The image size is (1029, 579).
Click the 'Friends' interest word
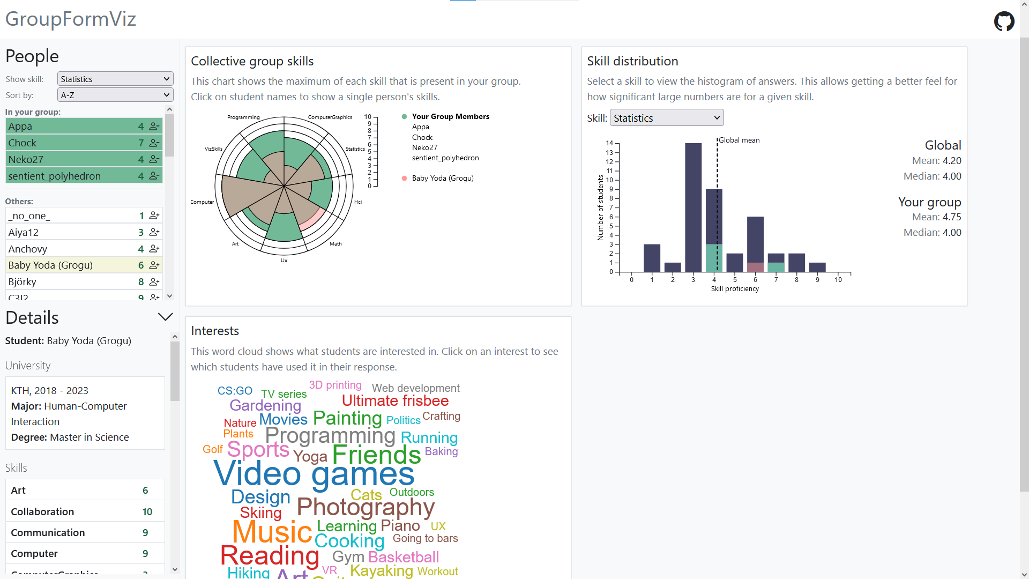point(376,455)
